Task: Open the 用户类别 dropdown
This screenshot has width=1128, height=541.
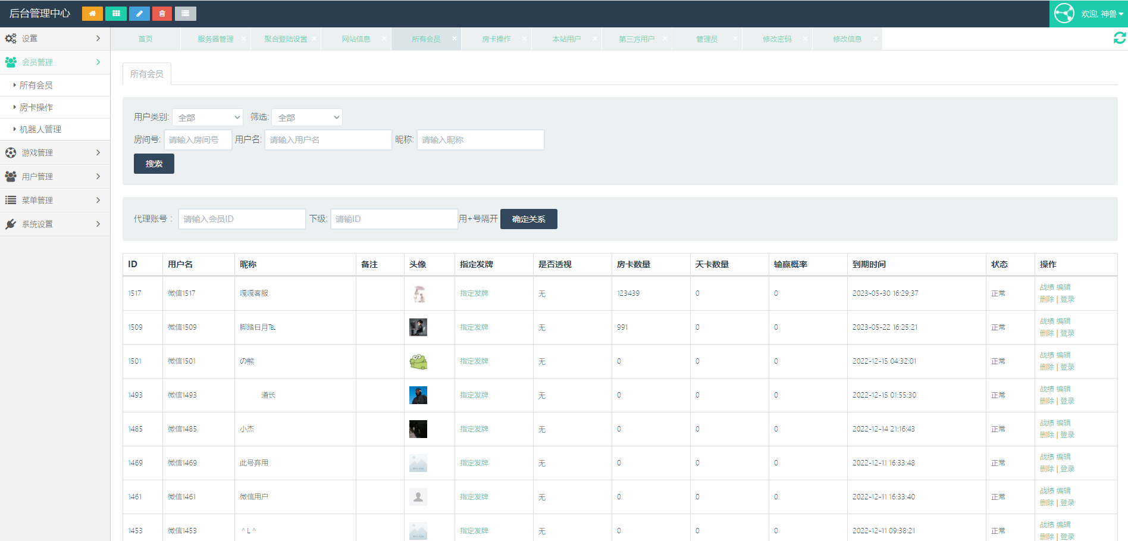Action: pyautogui.click(x=208, y=117)
